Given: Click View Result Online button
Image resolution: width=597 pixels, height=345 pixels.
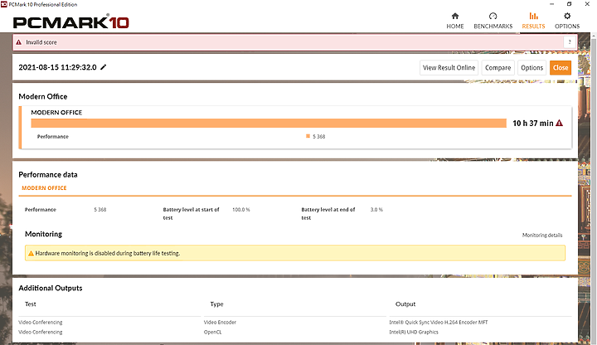Looking at the screenshot, I should [449, 68].
